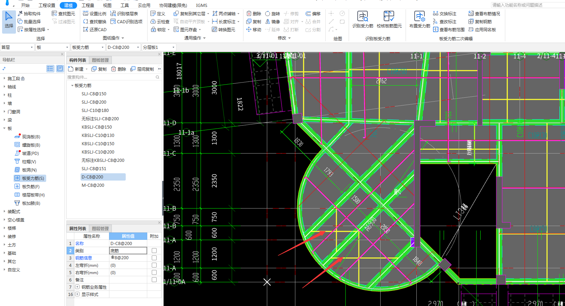Click 复制 button in component list toolbar
565x306 pixels.
pos(99,69)
